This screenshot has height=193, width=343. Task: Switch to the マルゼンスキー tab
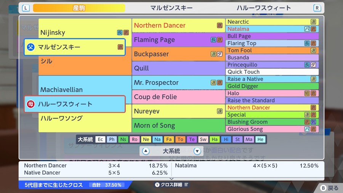tap(171, 8)
